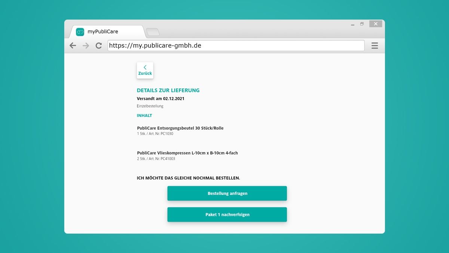449x253 pixels.
Task: Open a new tab with the blank tab button
Action: [153, 32]
